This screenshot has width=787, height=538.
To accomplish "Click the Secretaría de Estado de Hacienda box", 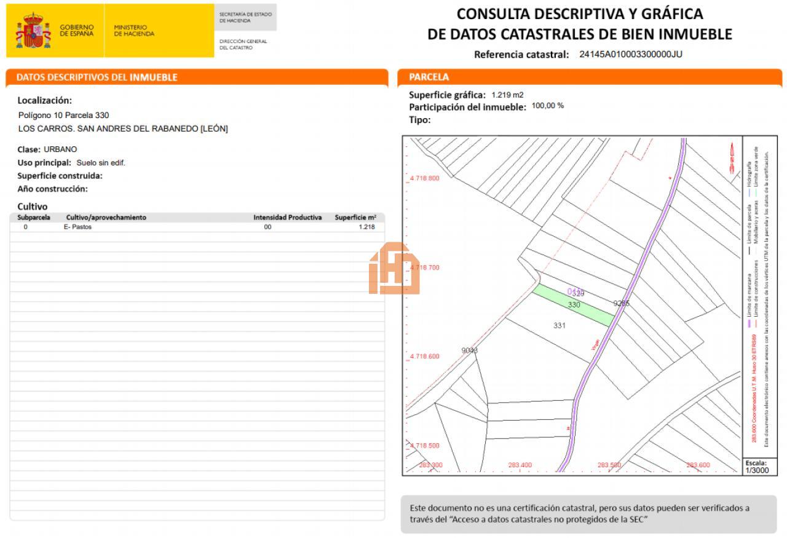I will pyautogui.click(x=245, y=17).
